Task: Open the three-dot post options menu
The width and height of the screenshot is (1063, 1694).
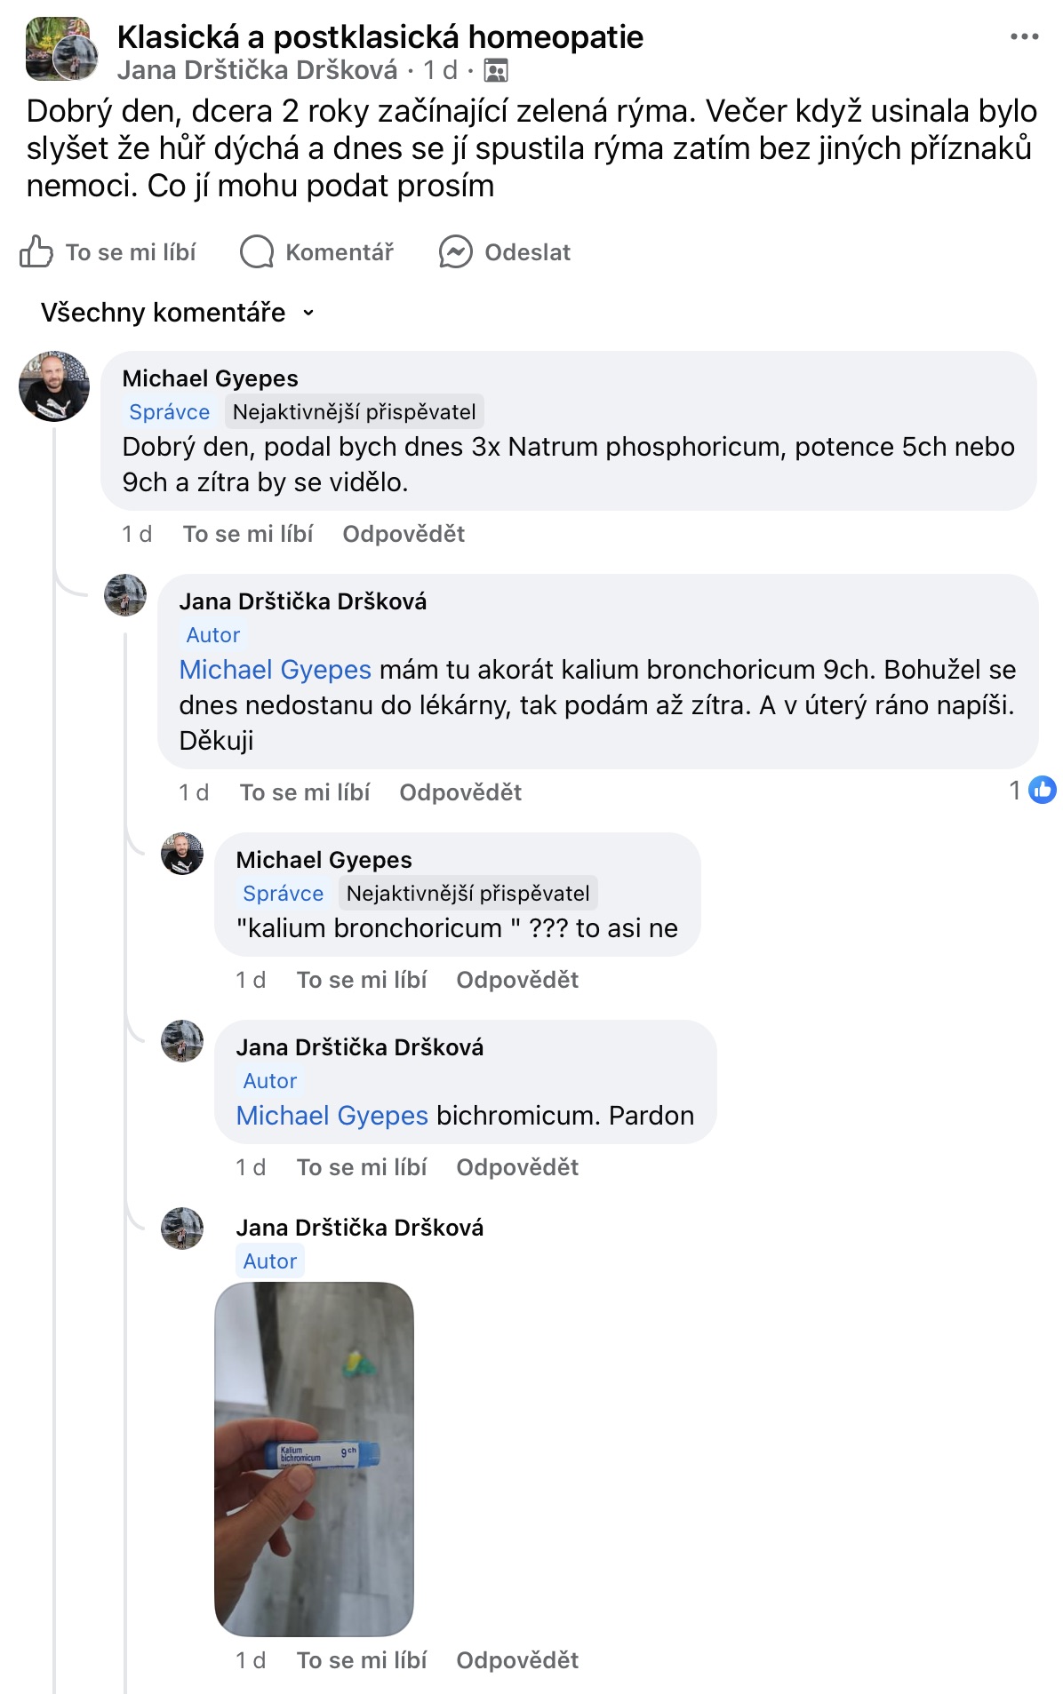Action: (1024, 37)
